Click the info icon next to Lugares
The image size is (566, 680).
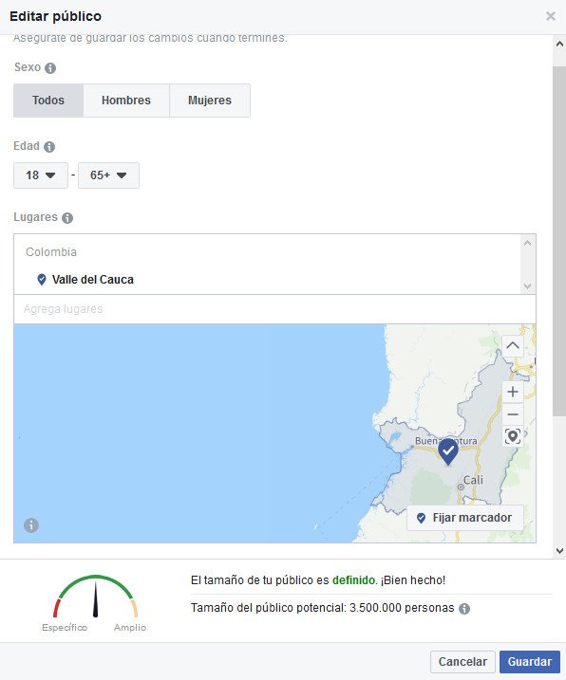(x=67, y=218)
